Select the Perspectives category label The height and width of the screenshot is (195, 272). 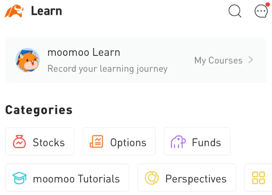coord(196,178)
